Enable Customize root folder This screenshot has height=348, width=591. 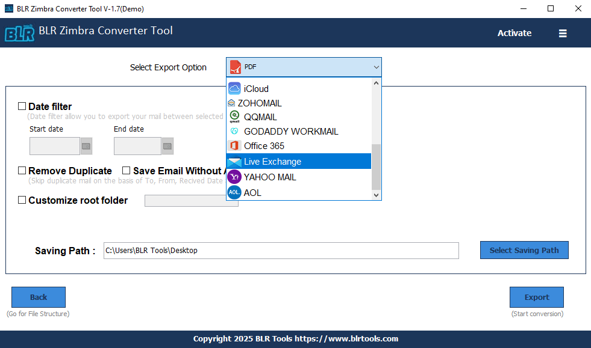click(22, 200)
